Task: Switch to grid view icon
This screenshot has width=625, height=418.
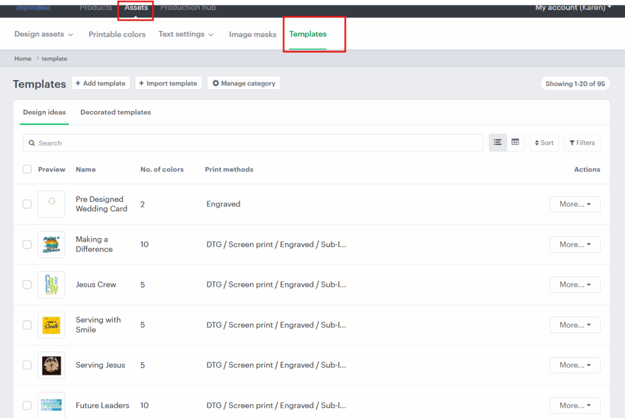Action: pos(515,143)
